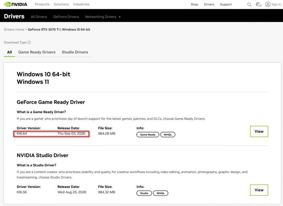Open the region globe selector icon

click(259, 4)
